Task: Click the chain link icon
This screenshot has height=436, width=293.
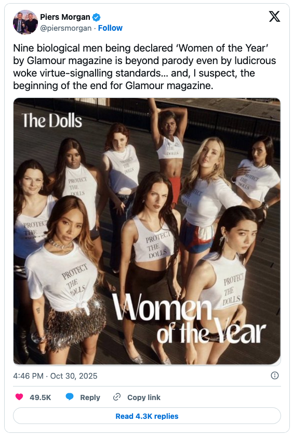Action: click(x=117, y=397)
